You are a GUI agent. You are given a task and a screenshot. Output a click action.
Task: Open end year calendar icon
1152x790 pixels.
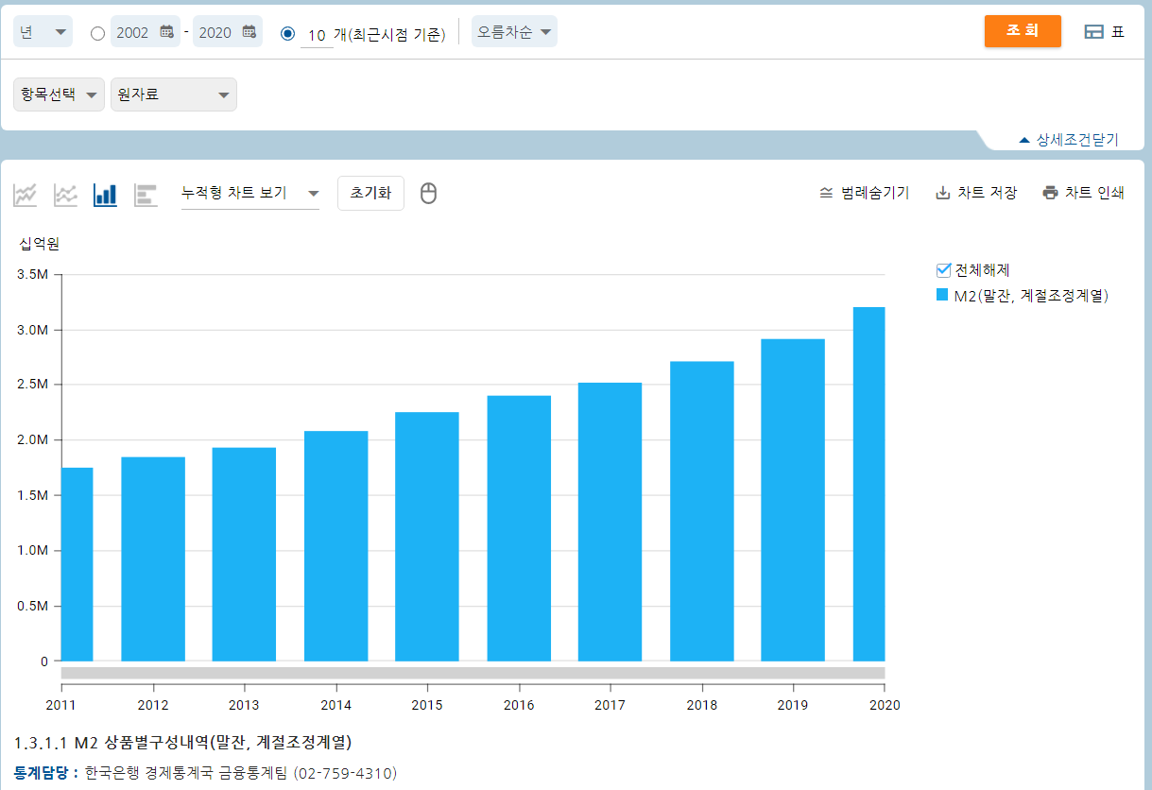pyautogui.click(x=249, y=32)
